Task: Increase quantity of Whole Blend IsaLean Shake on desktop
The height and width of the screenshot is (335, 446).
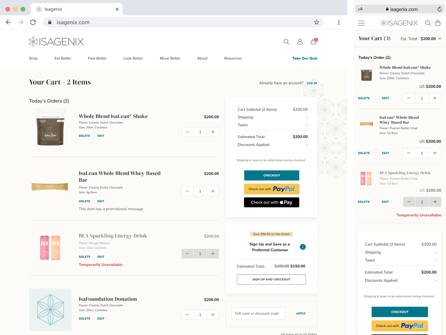Action: coord(213,132)
